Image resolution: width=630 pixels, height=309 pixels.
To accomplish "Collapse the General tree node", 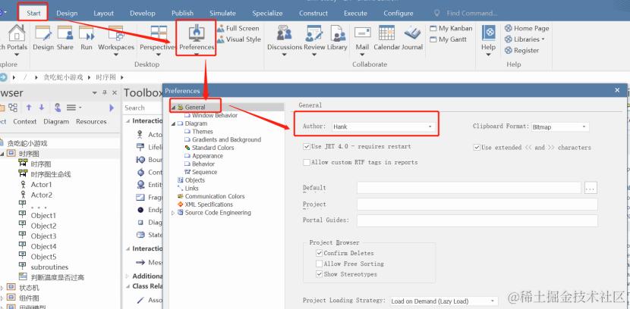I will click(x=173, y=108).
